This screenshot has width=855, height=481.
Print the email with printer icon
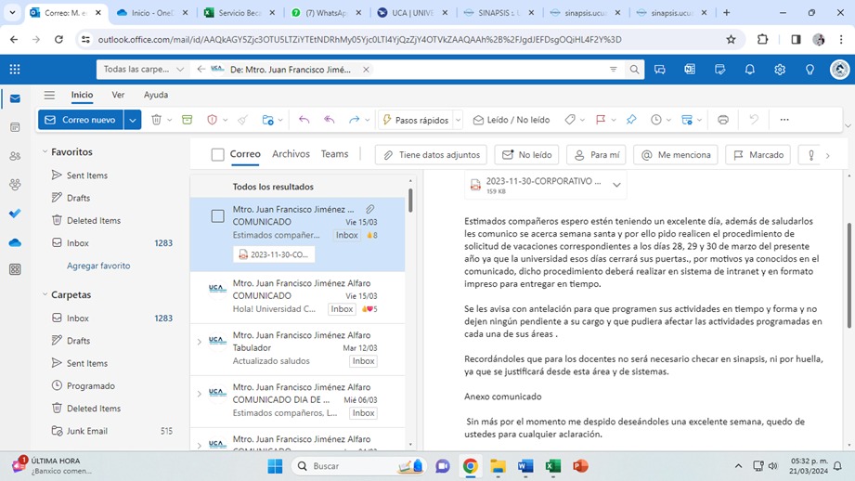pos(723,120)
